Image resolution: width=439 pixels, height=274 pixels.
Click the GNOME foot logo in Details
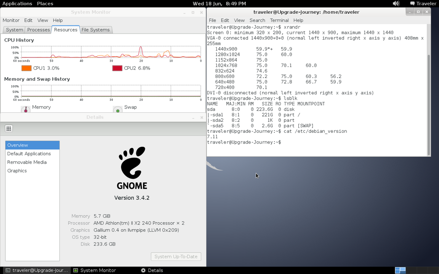(132, 162)
